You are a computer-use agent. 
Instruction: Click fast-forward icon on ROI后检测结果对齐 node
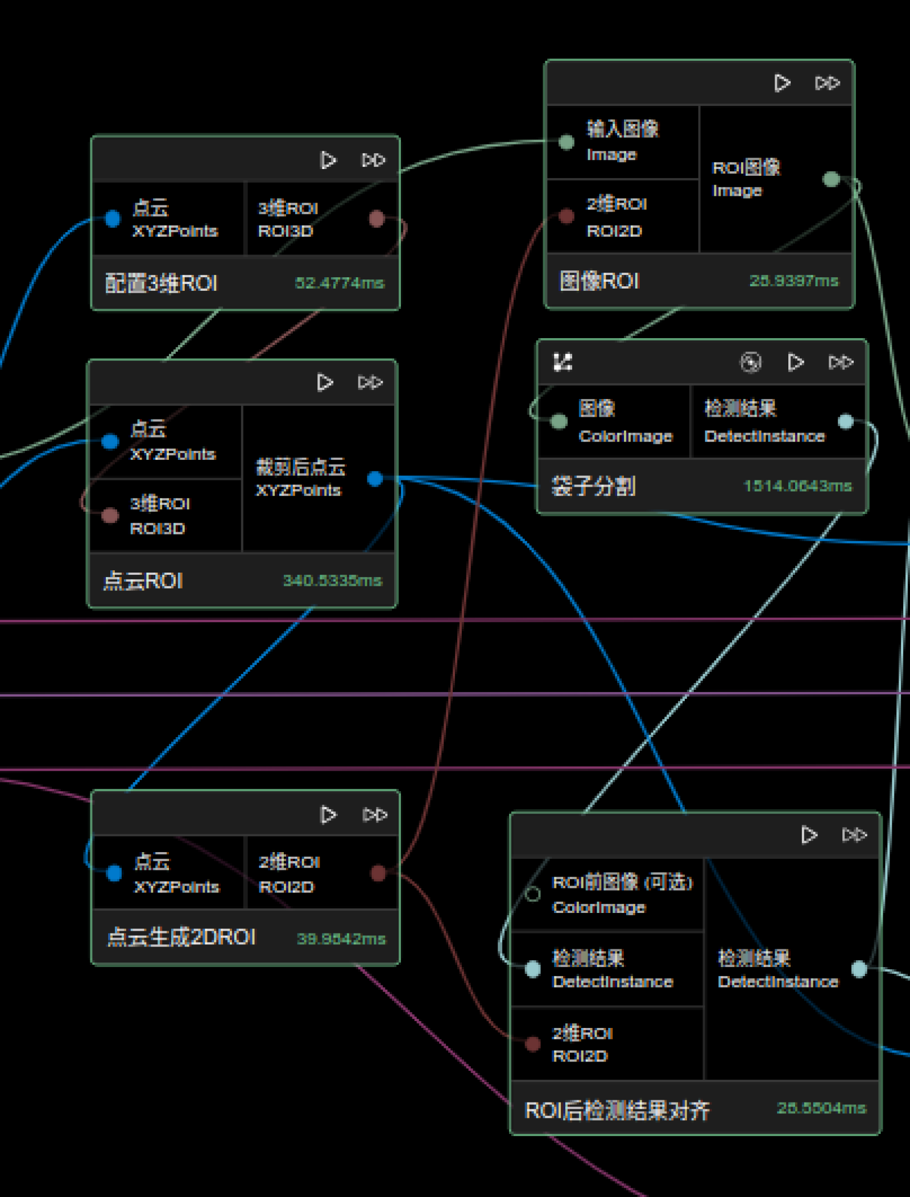(x=854, y=835)
